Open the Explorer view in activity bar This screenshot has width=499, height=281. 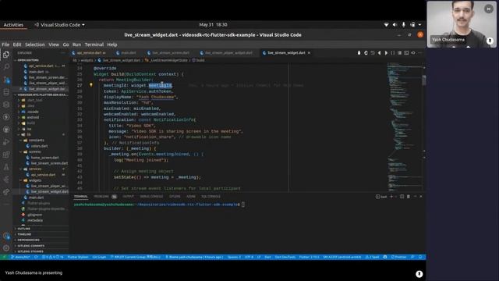click(x=6, y=55)
